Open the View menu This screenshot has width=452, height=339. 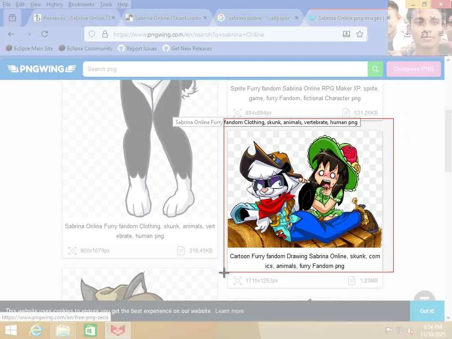pos(35,4)
